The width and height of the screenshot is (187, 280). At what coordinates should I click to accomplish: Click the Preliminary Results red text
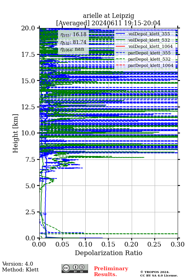(111, 271)
